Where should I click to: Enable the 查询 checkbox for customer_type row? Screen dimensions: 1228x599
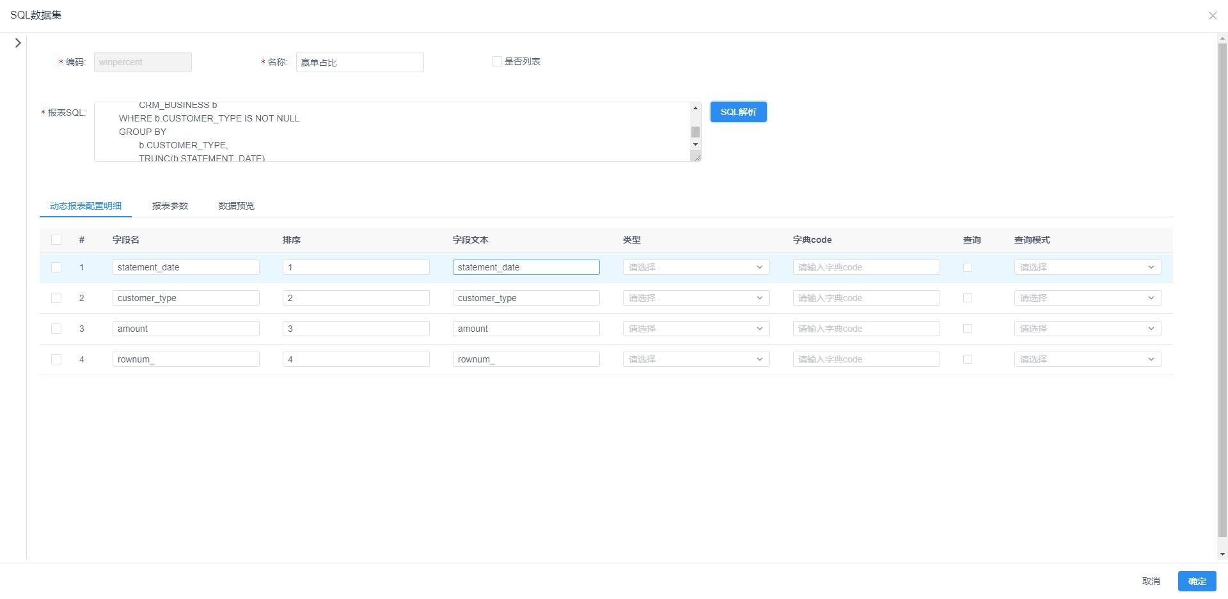coord(968,298)
